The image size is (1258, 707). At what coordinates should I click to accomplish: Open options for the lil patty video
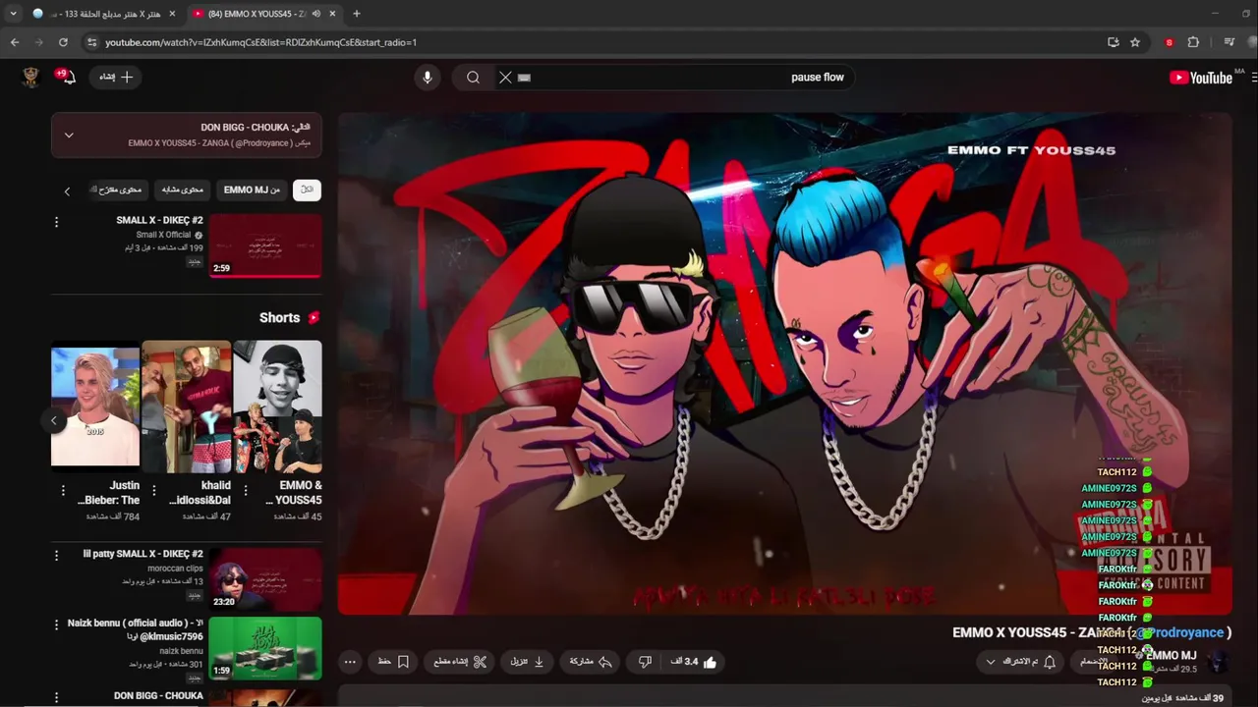point(56,556)
